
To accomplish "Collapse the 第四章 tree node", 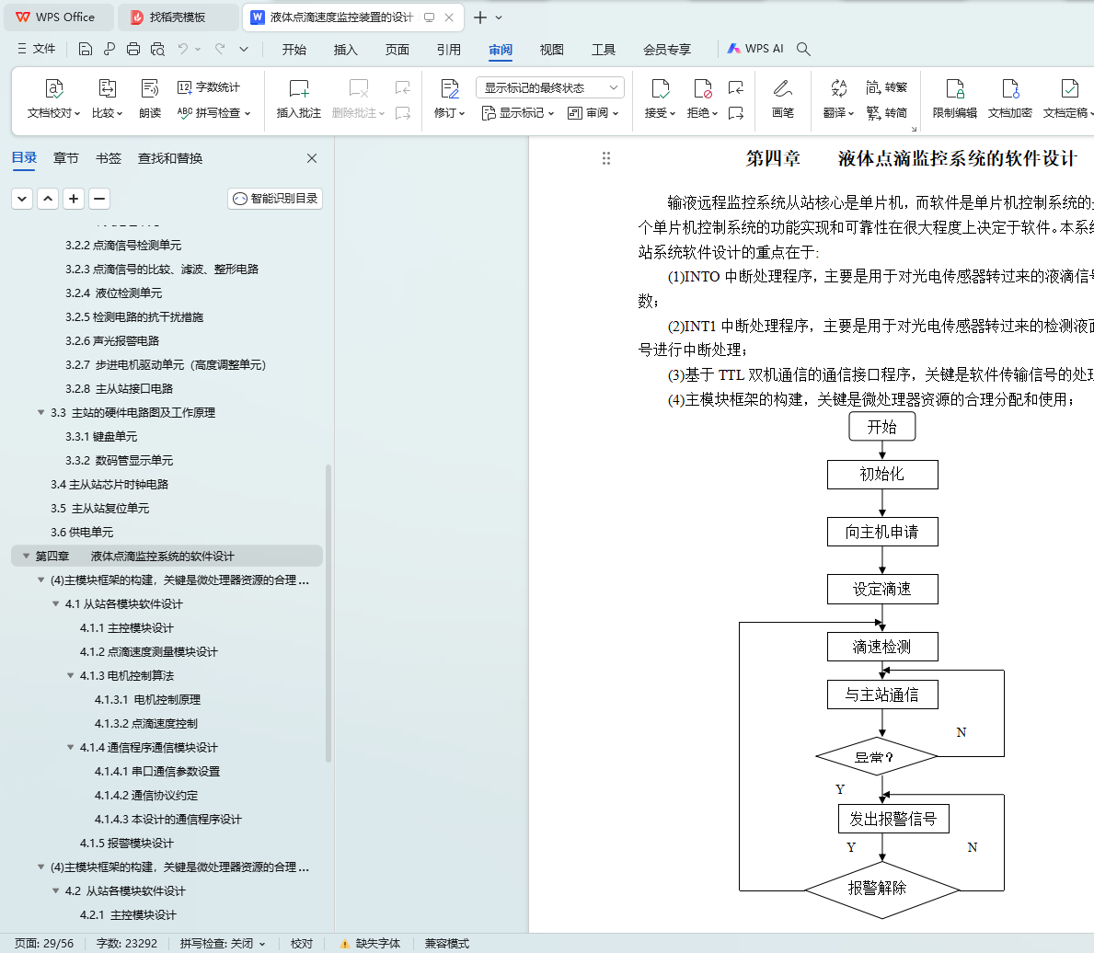I will 26,556.
